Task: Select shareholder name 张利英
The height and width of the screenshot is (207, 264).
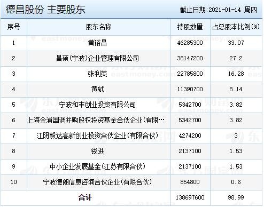Action: pyautogui.click(x=97, y=74)
